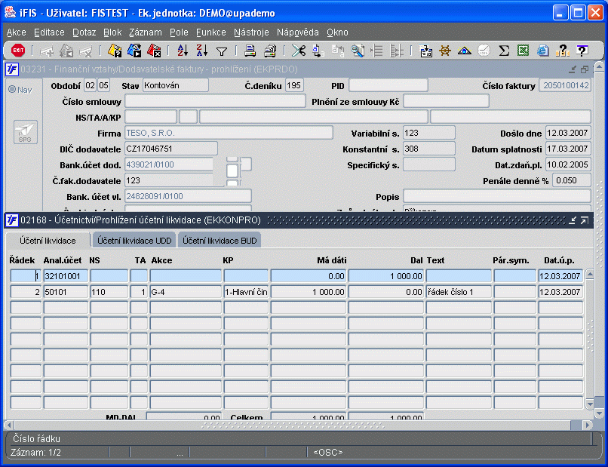The width and height of the screenshot is (608, 467).
Task: Click horizontal scrollbar right arrow
Action: coord(588,425)
